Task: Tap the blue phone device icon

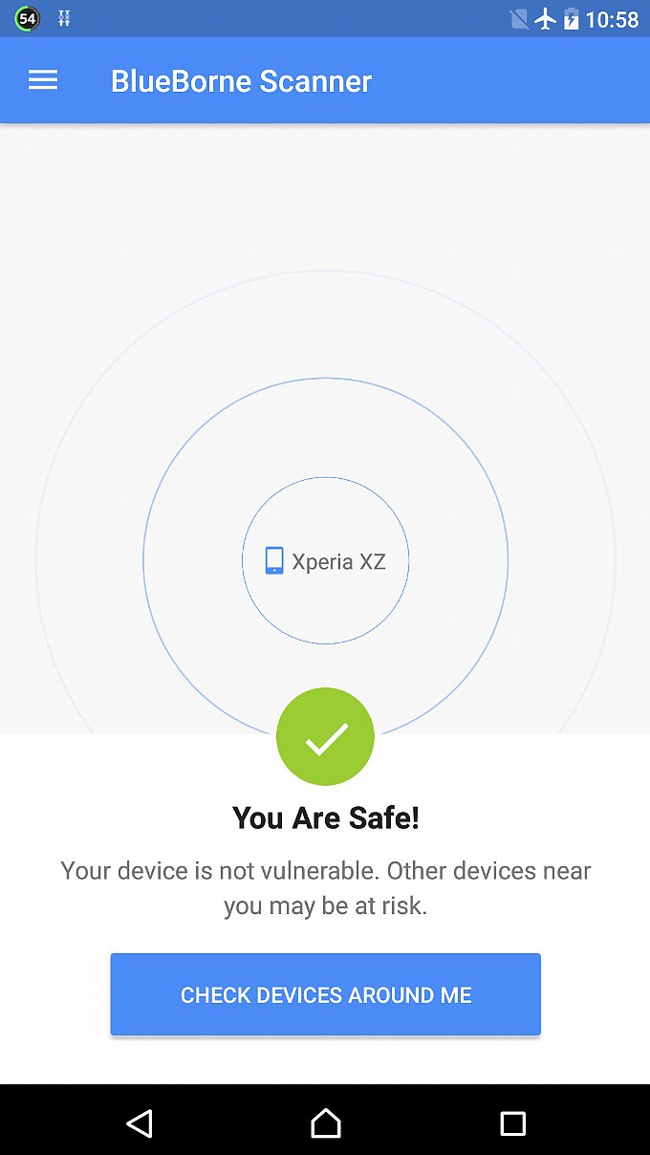Action: tap(274, 560)
